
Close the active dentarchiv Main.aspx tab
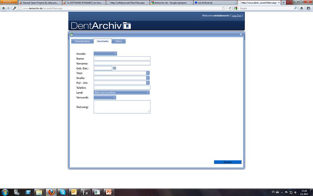pos(279,3)
